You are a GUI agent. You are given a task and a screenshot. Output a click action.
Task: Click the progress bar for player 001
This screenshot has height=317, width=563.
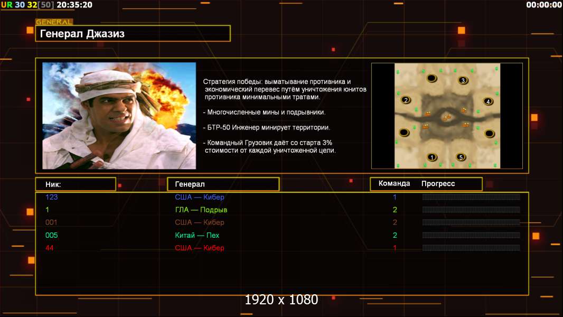tap(471, 222)
